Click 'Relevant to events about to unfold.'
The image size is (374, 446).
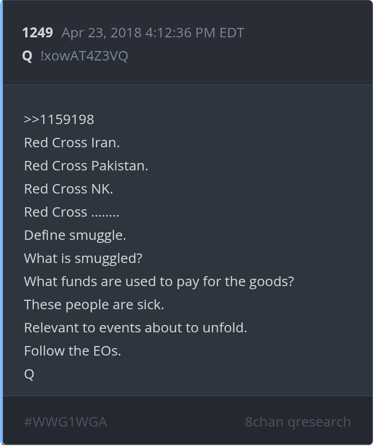pyautogui.click(x=135, y=328)
